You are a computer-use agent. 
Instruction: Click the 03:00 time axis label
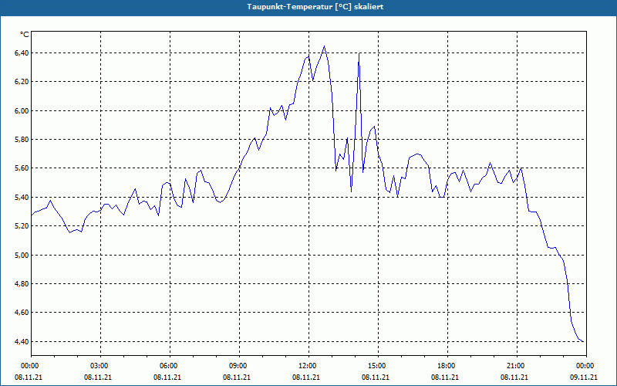[x=100, y=366]
